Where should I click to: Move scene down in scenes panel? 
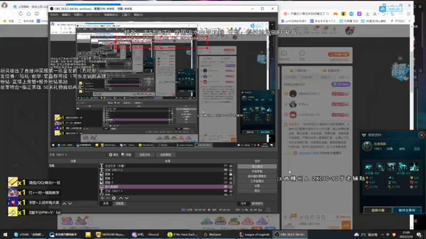tap(70, 203)
